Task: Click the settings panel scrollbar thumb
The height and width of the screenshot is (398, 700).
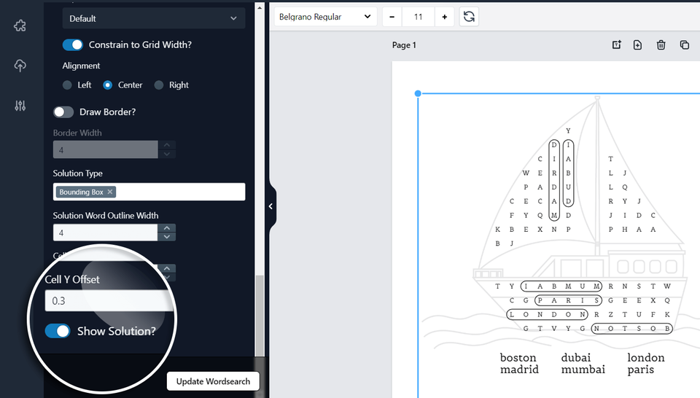Action: [260, 316]
